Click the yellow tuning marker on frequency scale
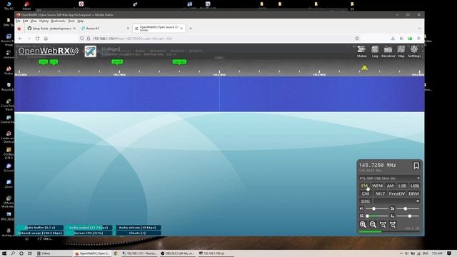 tap(364, 68)
